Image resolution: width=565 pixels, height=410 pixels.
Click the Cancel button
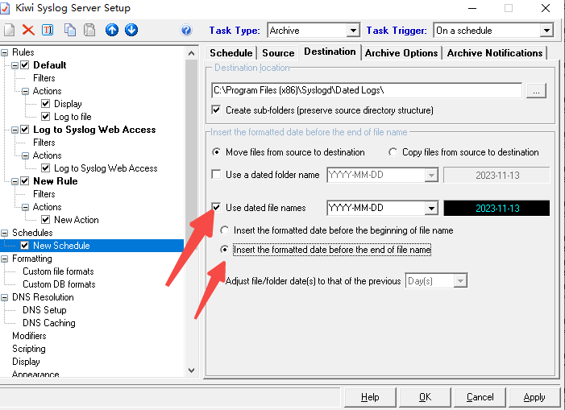click(480, 397)
